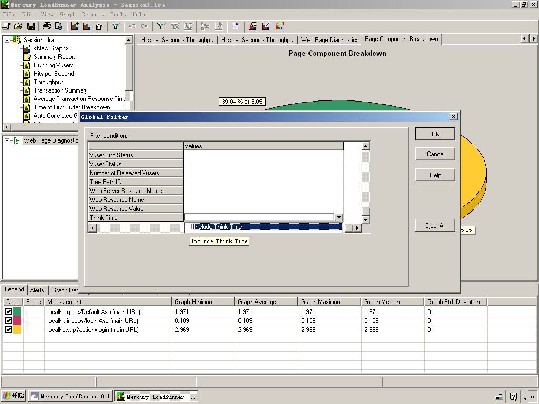Image resolution: width=539 pixels, height=404 pixels.
Task: Click Help in the Global Filter dialog
Action: coord(435,175)
